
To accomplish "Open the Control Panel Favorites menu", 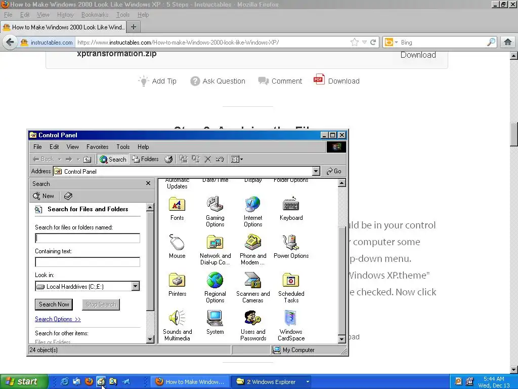I will (x=98, y=146).
